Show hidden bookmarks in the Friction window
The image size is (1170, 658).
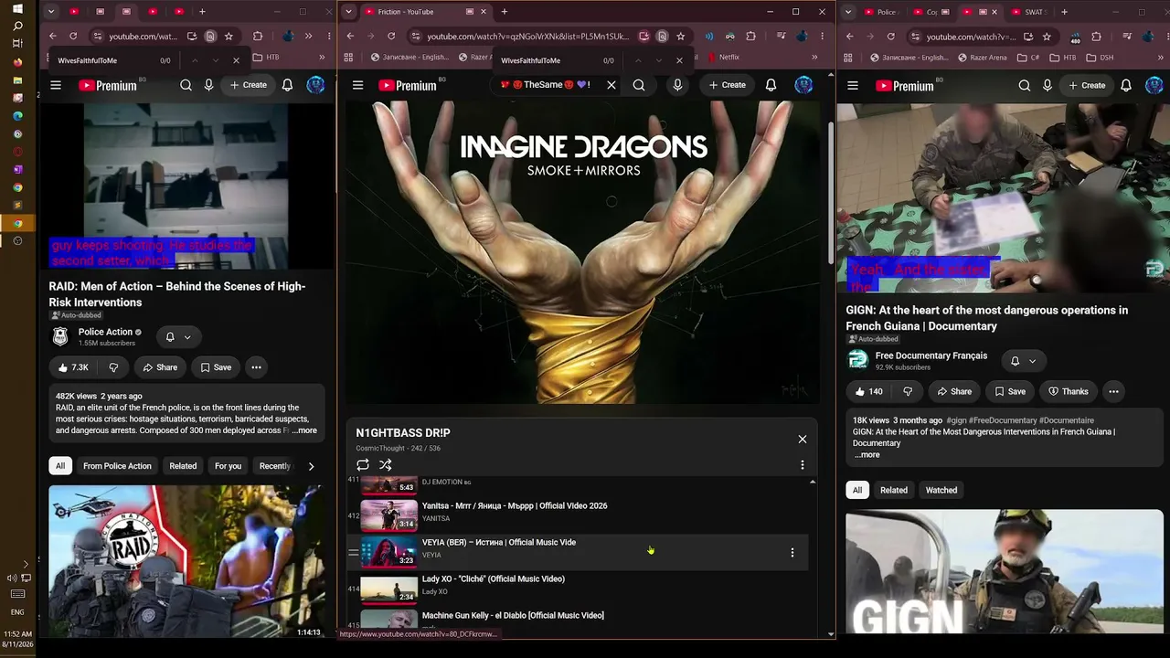(x=814, y=57)
